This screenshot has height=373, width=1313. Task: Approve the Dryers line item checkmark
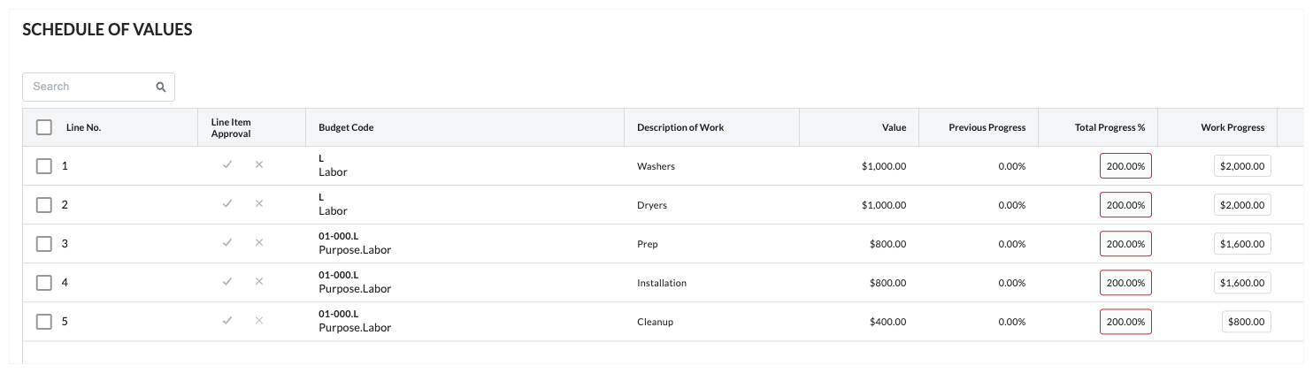pyautogui.click(x=227, y=204)
